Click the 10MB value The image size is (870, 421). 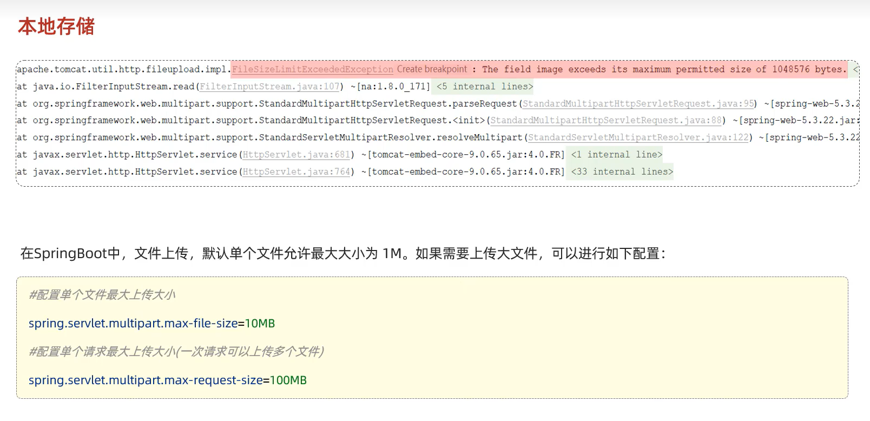[x=260, y=323]
